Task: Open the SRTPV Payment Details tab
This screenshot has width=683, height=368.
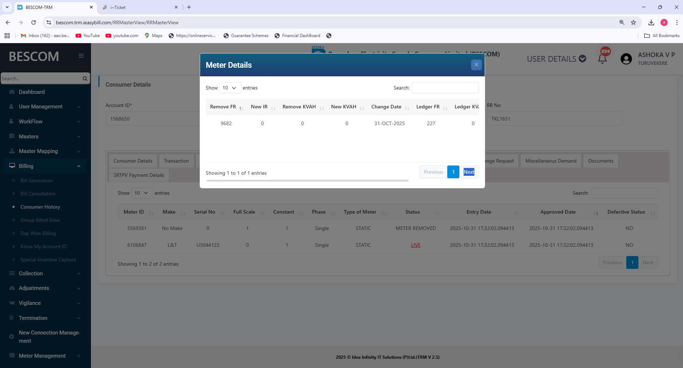Action: 139,175
